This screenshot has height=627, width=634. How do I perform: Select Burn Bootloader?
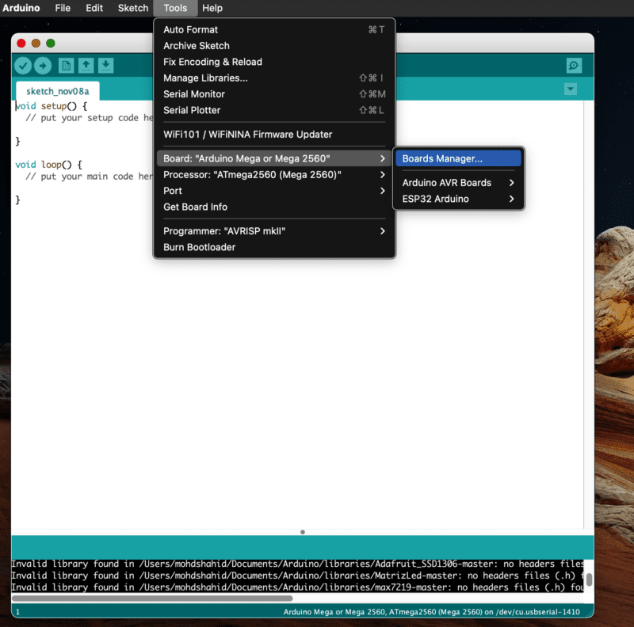274,247
